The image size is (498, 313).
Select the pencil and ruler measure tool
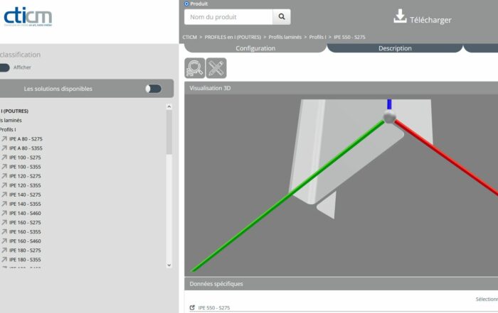[x=216, y=68]
